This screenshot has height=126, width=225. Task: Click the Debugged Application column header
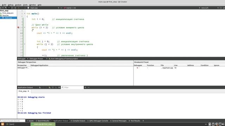(x=39, y=65)
